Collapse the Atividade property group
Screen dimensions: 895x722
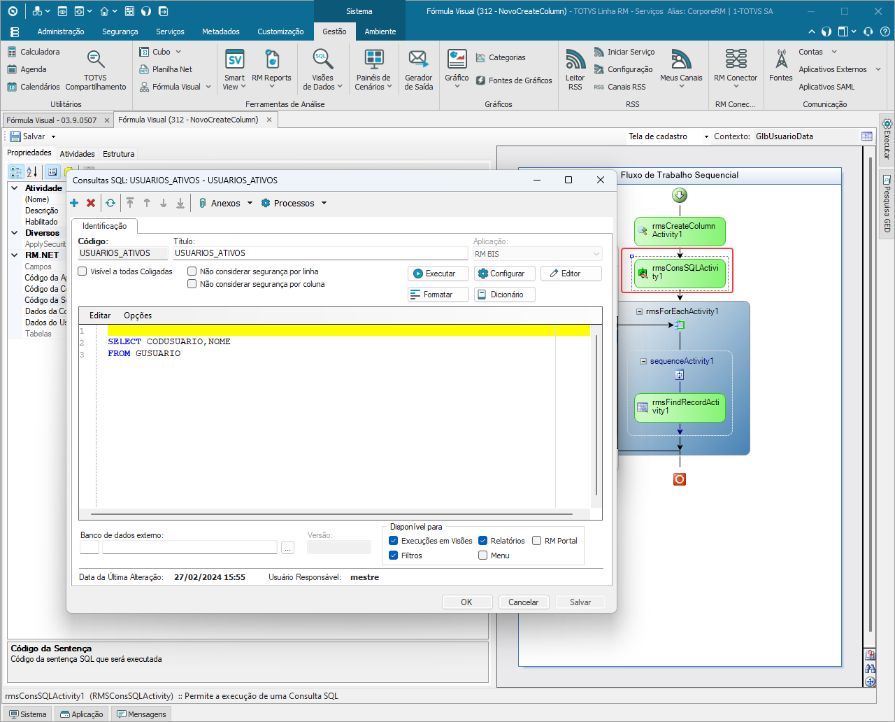14,188
